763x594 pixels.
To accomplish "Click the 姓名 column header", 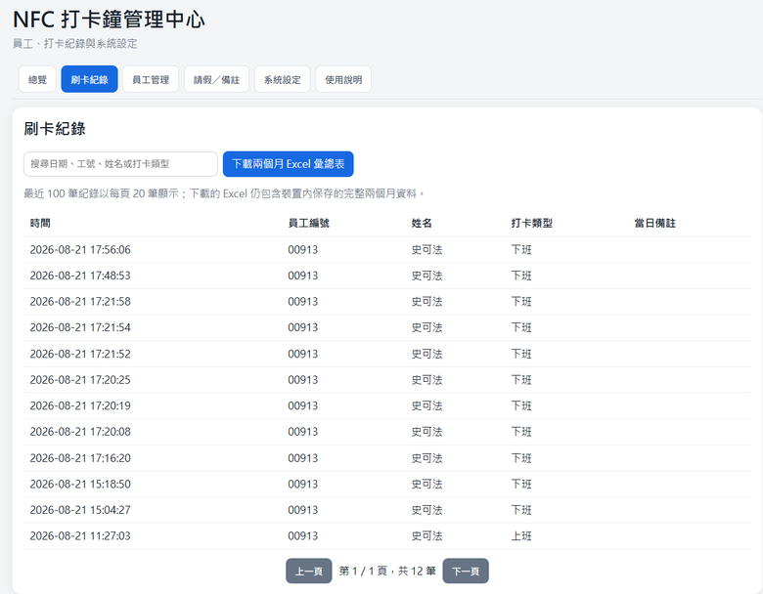I will pyautogui.click(x=422, y=223).
